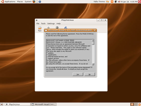The height and width of the screenshot is (106, 141).
Task: Click 'MICROSOFT SOFTWARE LICENSE TERMS' text line
Action: tap(60, 41)
